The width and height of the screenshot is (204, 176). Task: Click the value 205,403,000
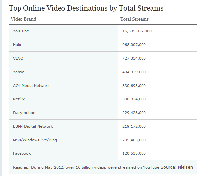[134, 140]
